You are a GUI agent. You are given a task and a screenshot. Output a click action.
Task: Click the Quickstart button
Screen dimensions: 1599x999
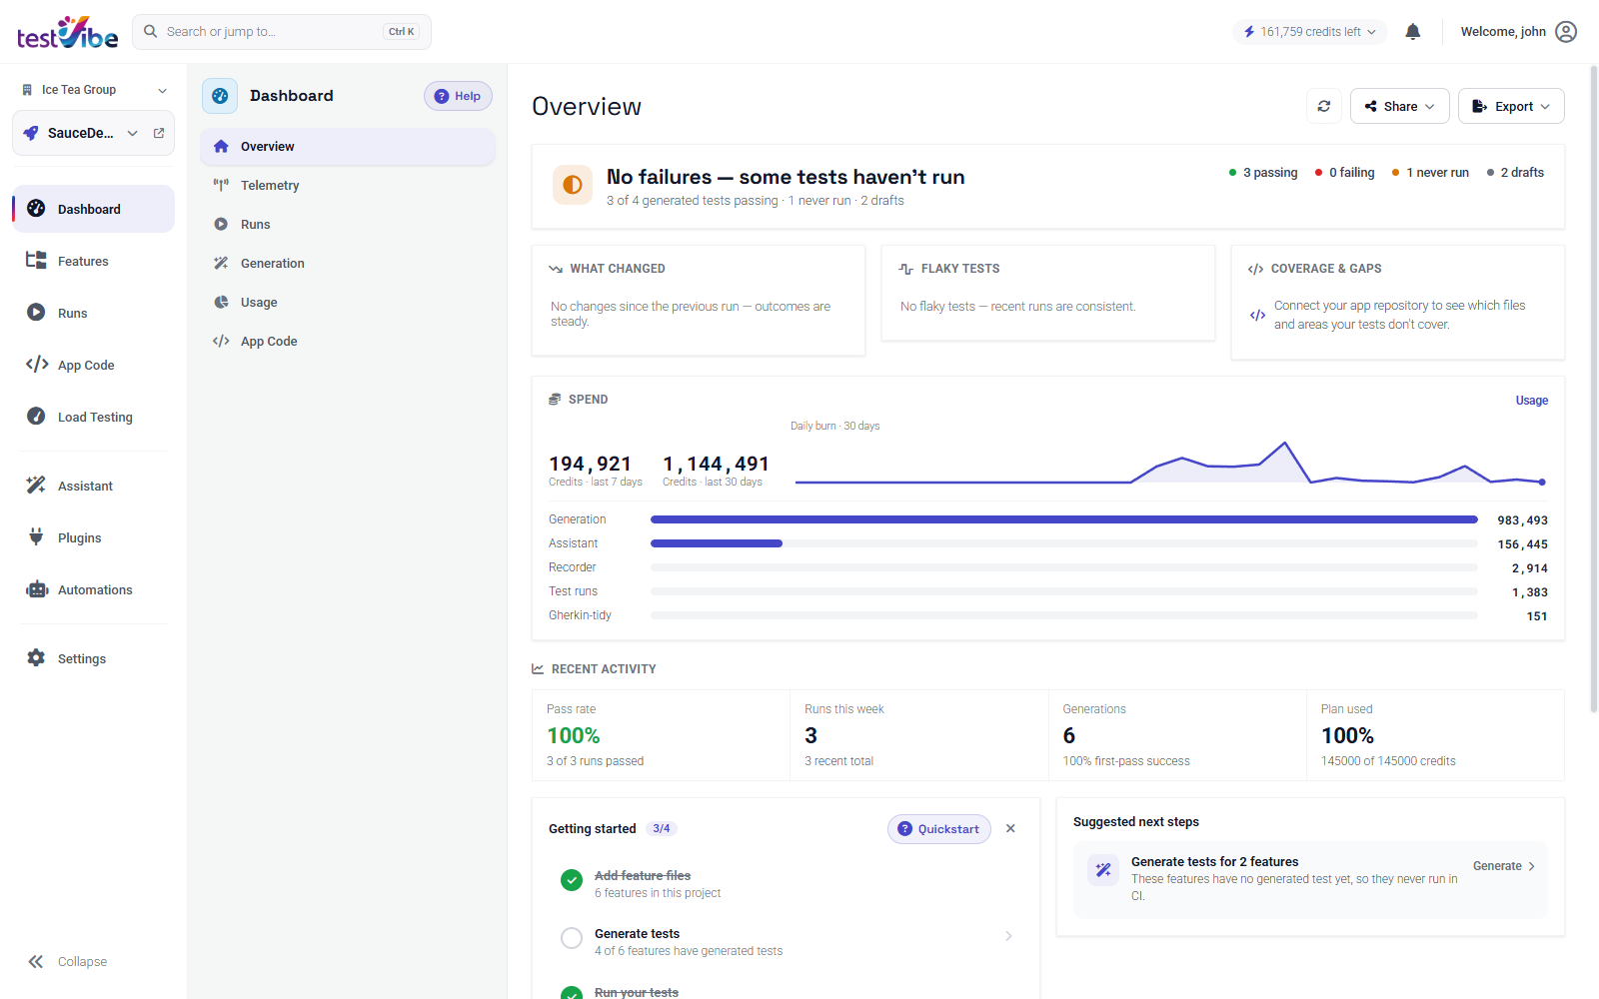click(939, 829)
